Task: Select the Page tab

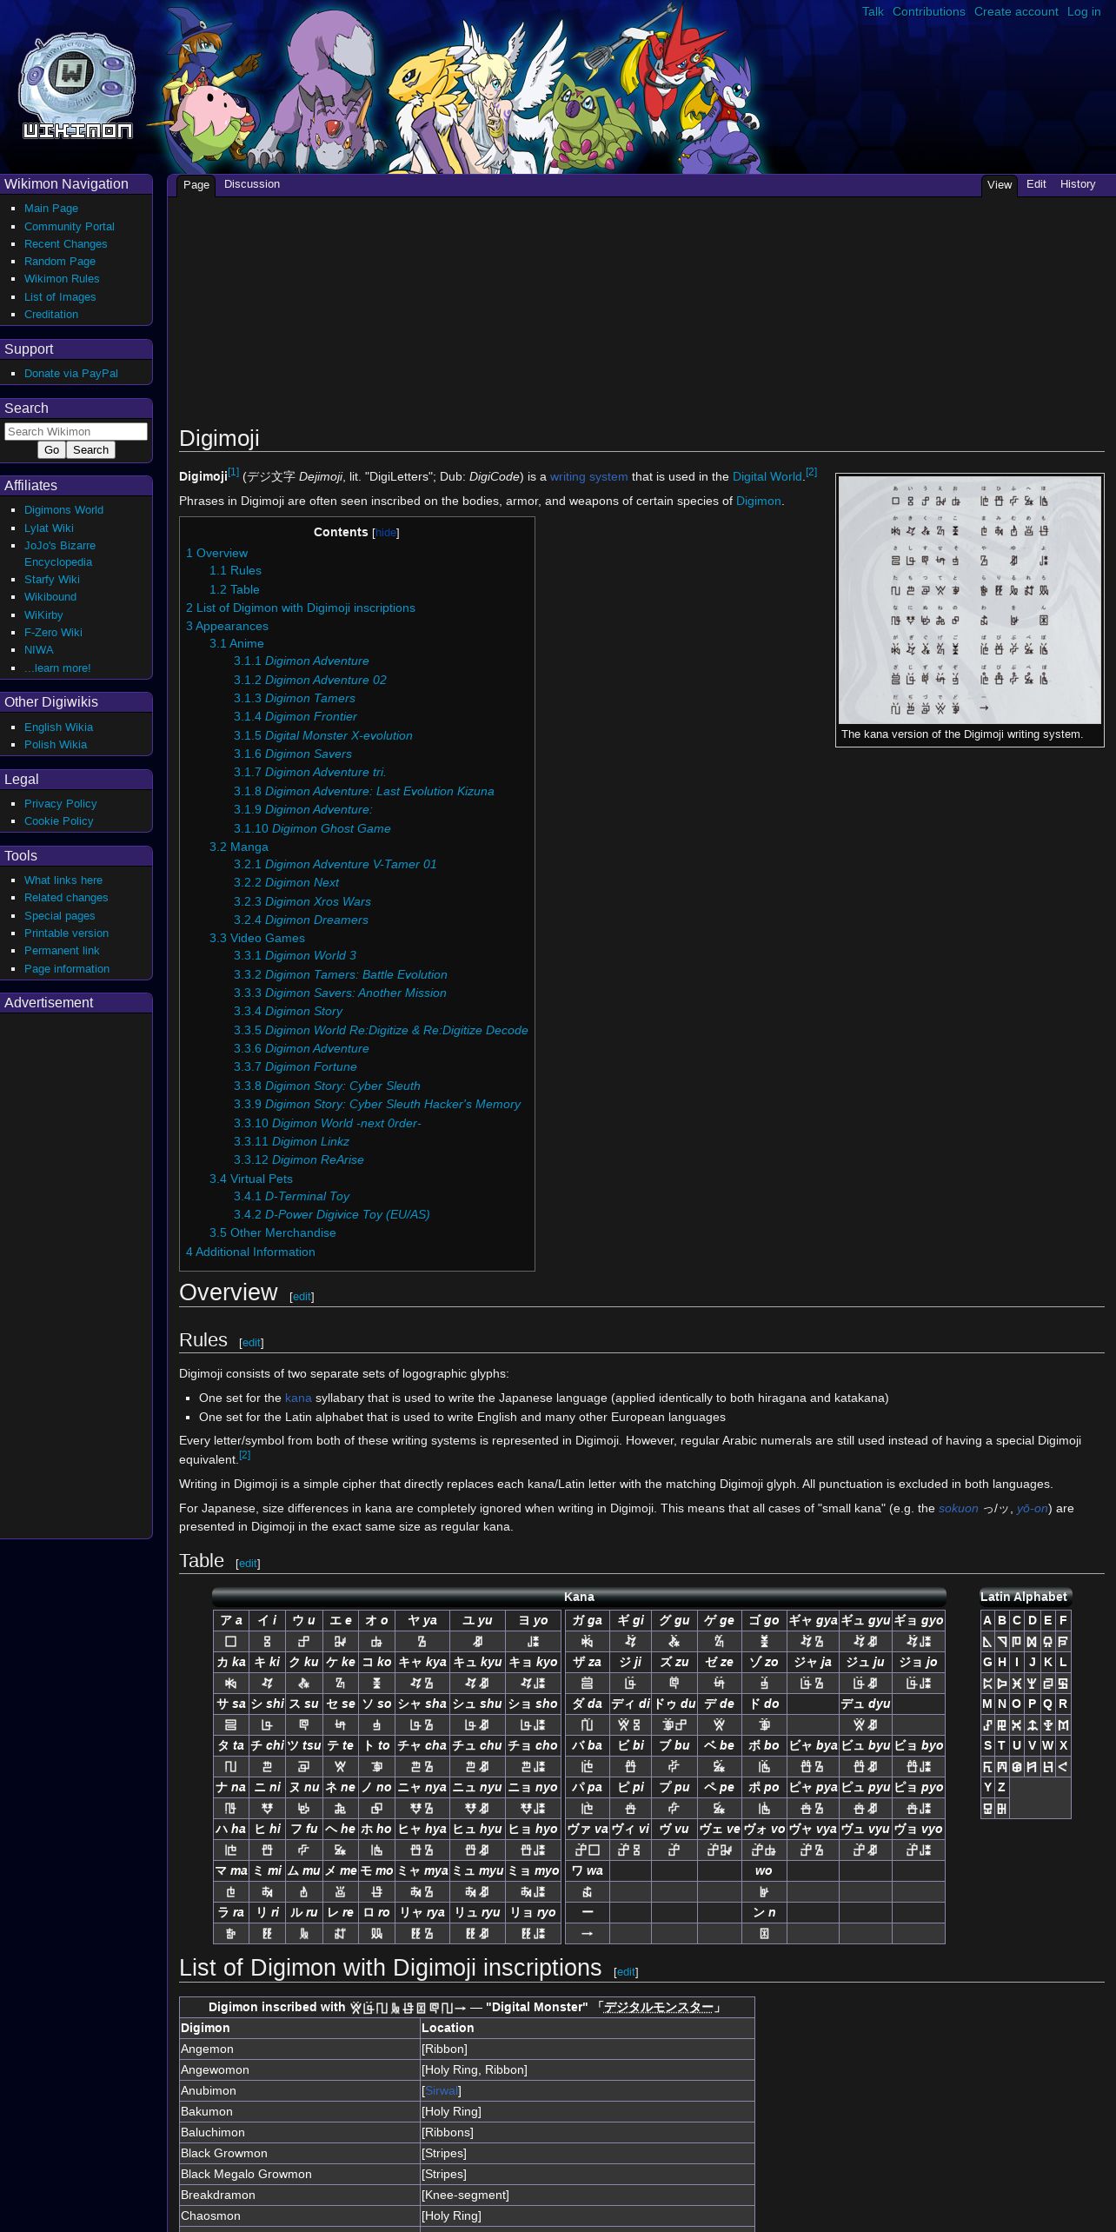Action: pos(196,185)
